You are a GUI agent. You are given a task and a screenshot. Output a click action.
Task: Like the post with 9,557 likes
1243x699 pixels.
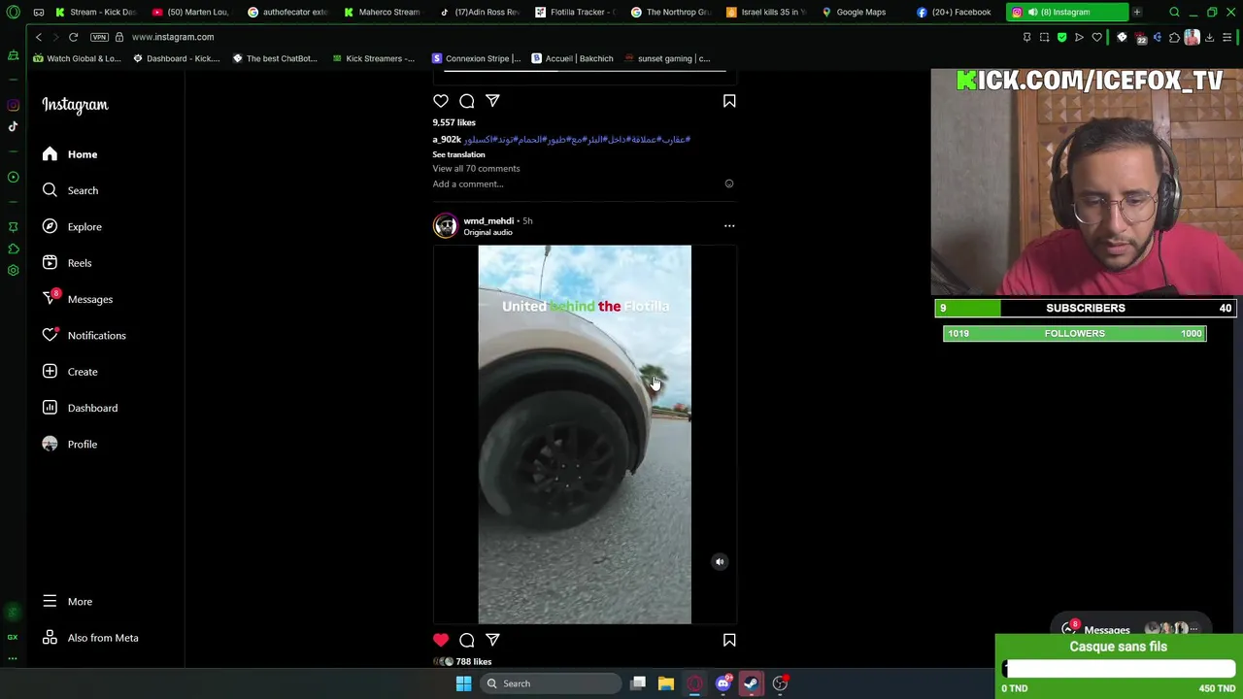coord(441,101)
